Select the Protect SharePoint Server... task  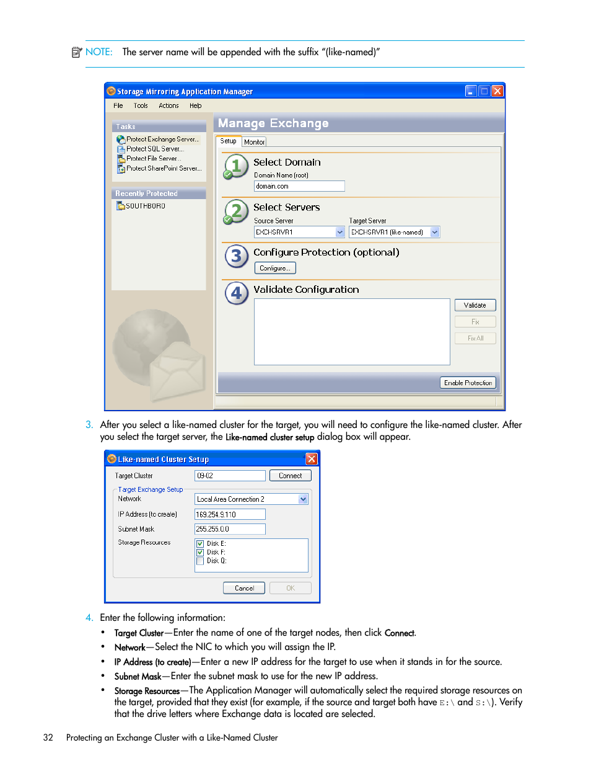164,169
